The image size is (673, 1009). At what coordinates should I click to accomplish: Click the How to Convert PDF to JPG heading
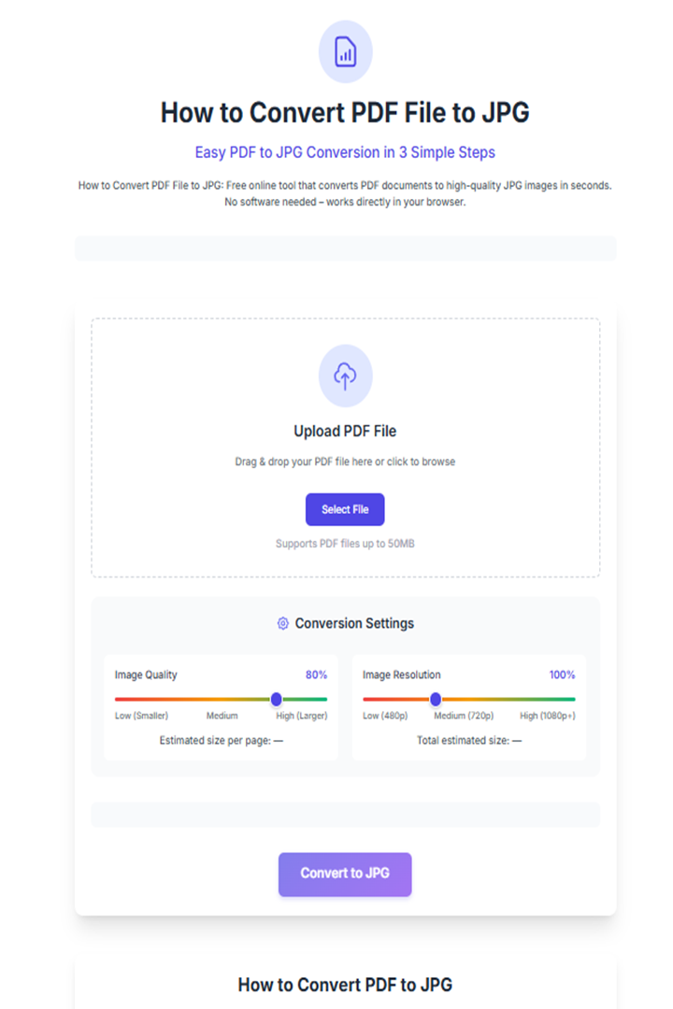(x=345, y=986)
